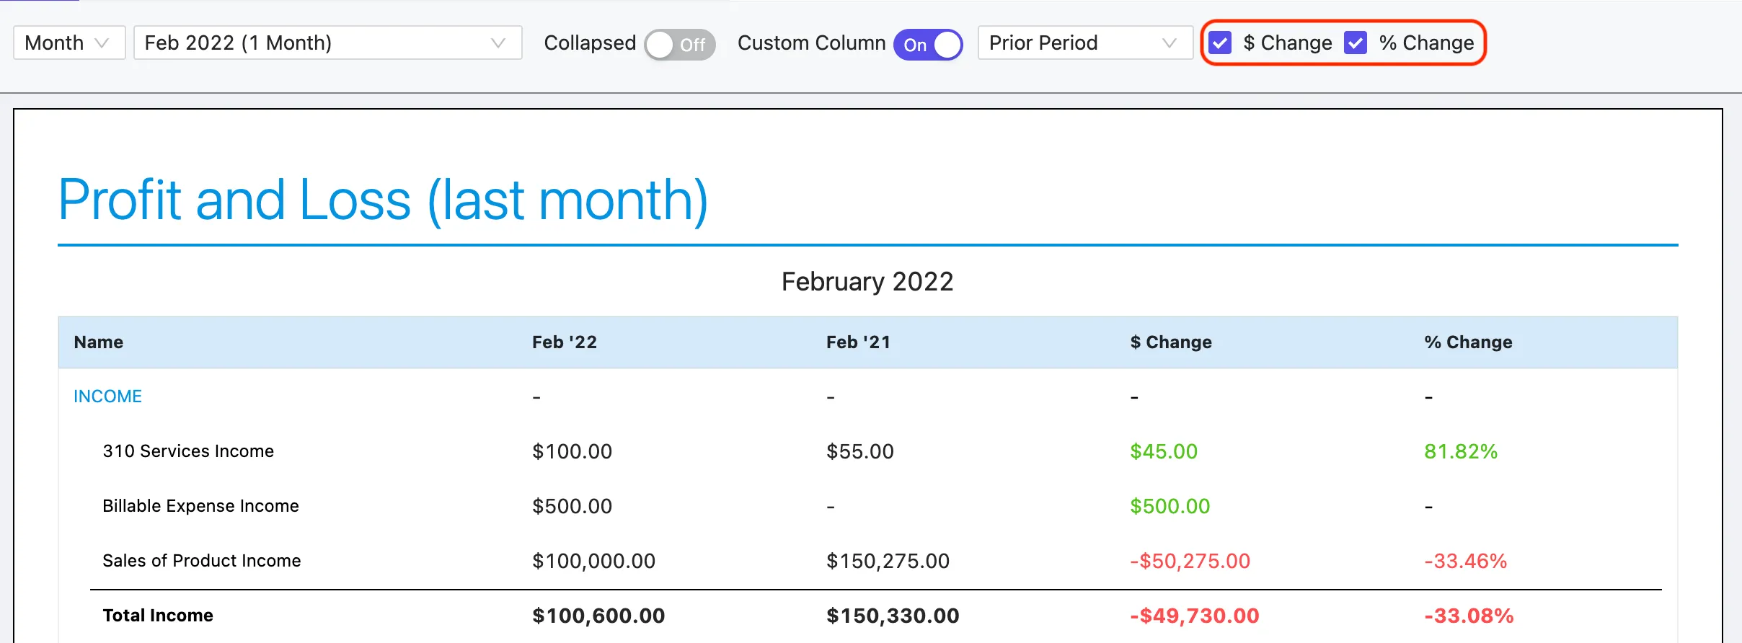Click the $100,000.00 Sales of Product amount
The height and width of the screenshot is (643, 1742).
click(593, 561)
